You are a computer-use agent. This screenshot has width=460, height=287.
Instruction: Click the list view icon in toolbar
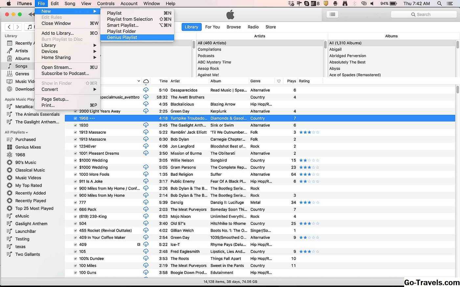pos(332,14)
